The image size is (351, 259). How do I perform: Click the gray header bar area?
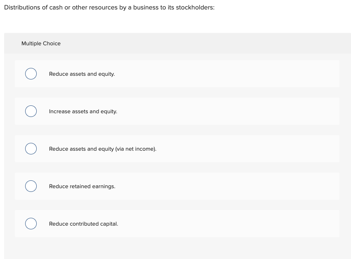177,43
